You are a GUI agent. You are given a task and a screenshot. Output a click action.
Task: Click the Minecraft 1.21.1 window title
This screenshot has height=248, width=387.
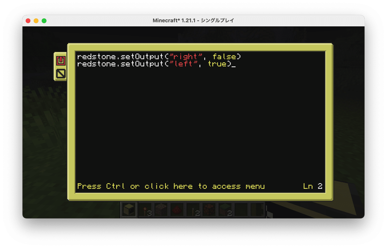click(x=193, y=21)
